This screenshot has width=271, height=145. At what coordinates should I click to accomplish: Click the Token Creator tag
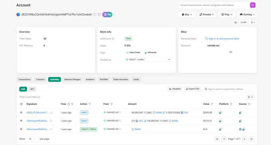coord(133,52)
